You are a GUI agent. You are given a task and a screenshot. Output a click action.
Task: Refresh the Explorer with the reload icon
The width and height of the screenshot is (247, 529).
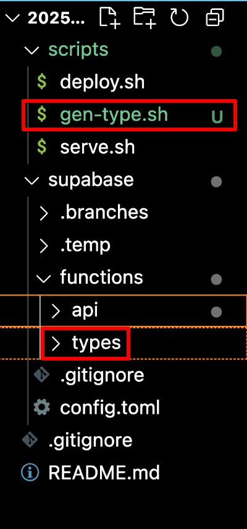tap(179, 17)
